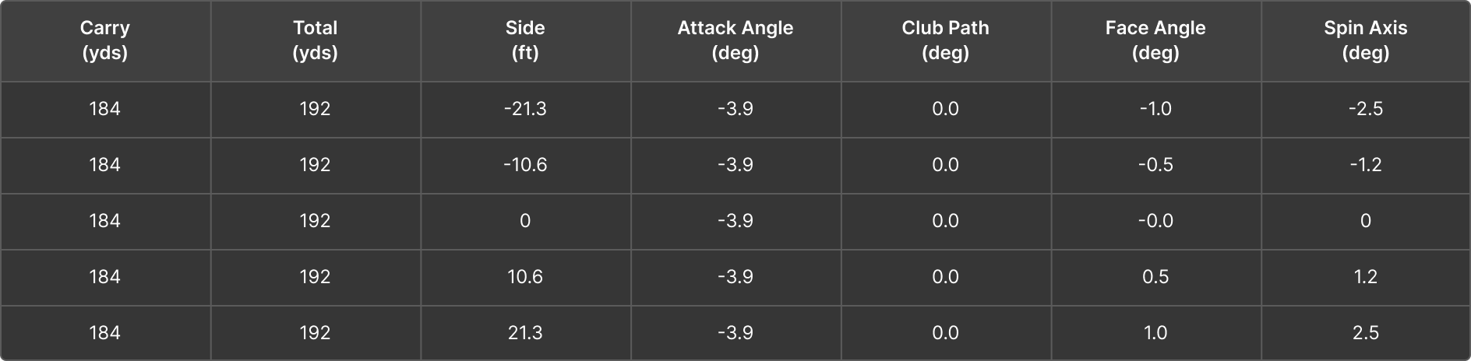Select the -1.2 Spin Axis cell
Screen dimensions: 1471x361
coord(1366,165)
